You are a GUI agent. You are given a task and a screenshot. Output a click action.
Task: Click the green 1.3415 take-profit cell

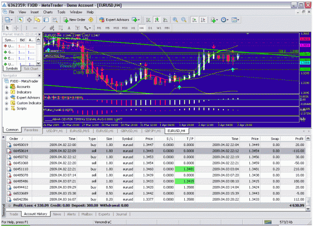[185, 181]
